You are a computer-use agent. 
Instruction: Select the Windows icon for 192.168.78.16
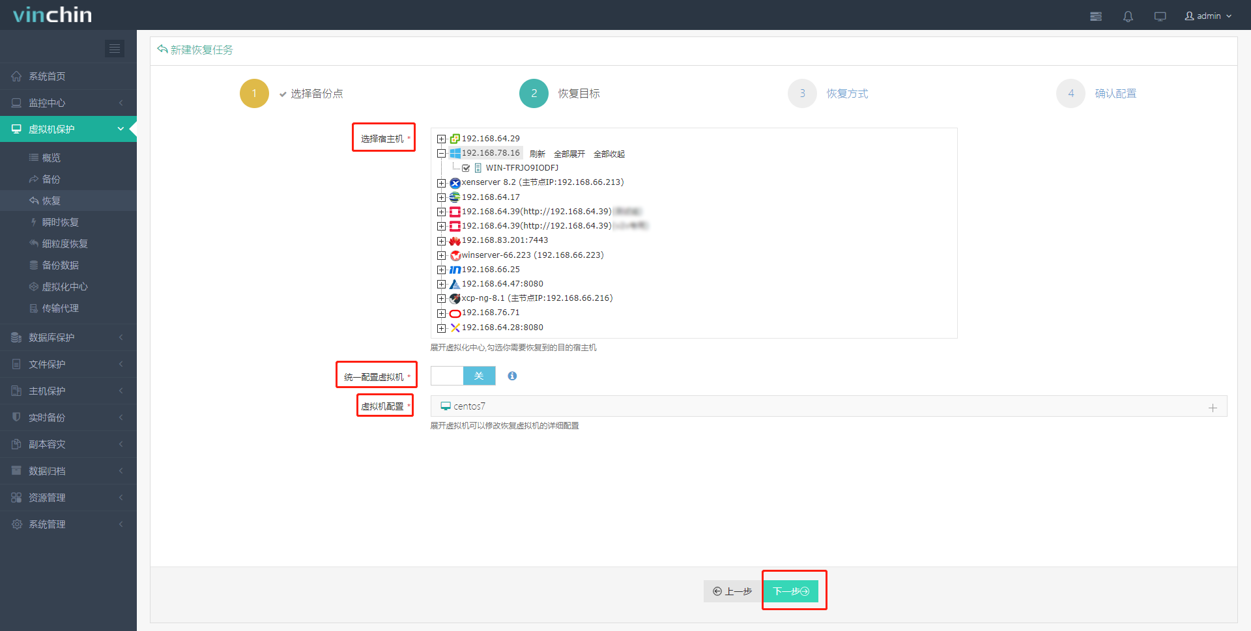point(455,153)
